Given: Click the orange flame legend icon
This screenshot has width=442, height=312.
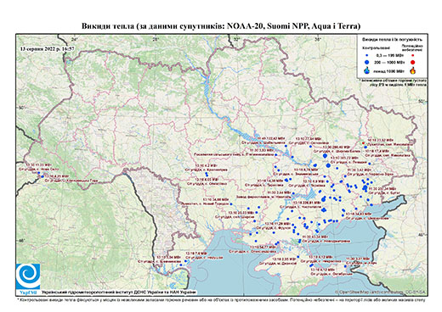Looking at the screenshot, I should click(412, 70).
